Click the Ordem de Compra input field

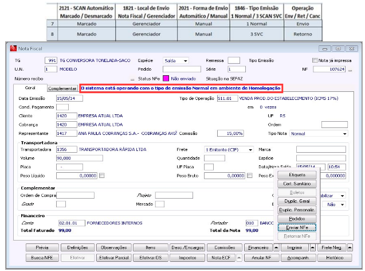76,195
